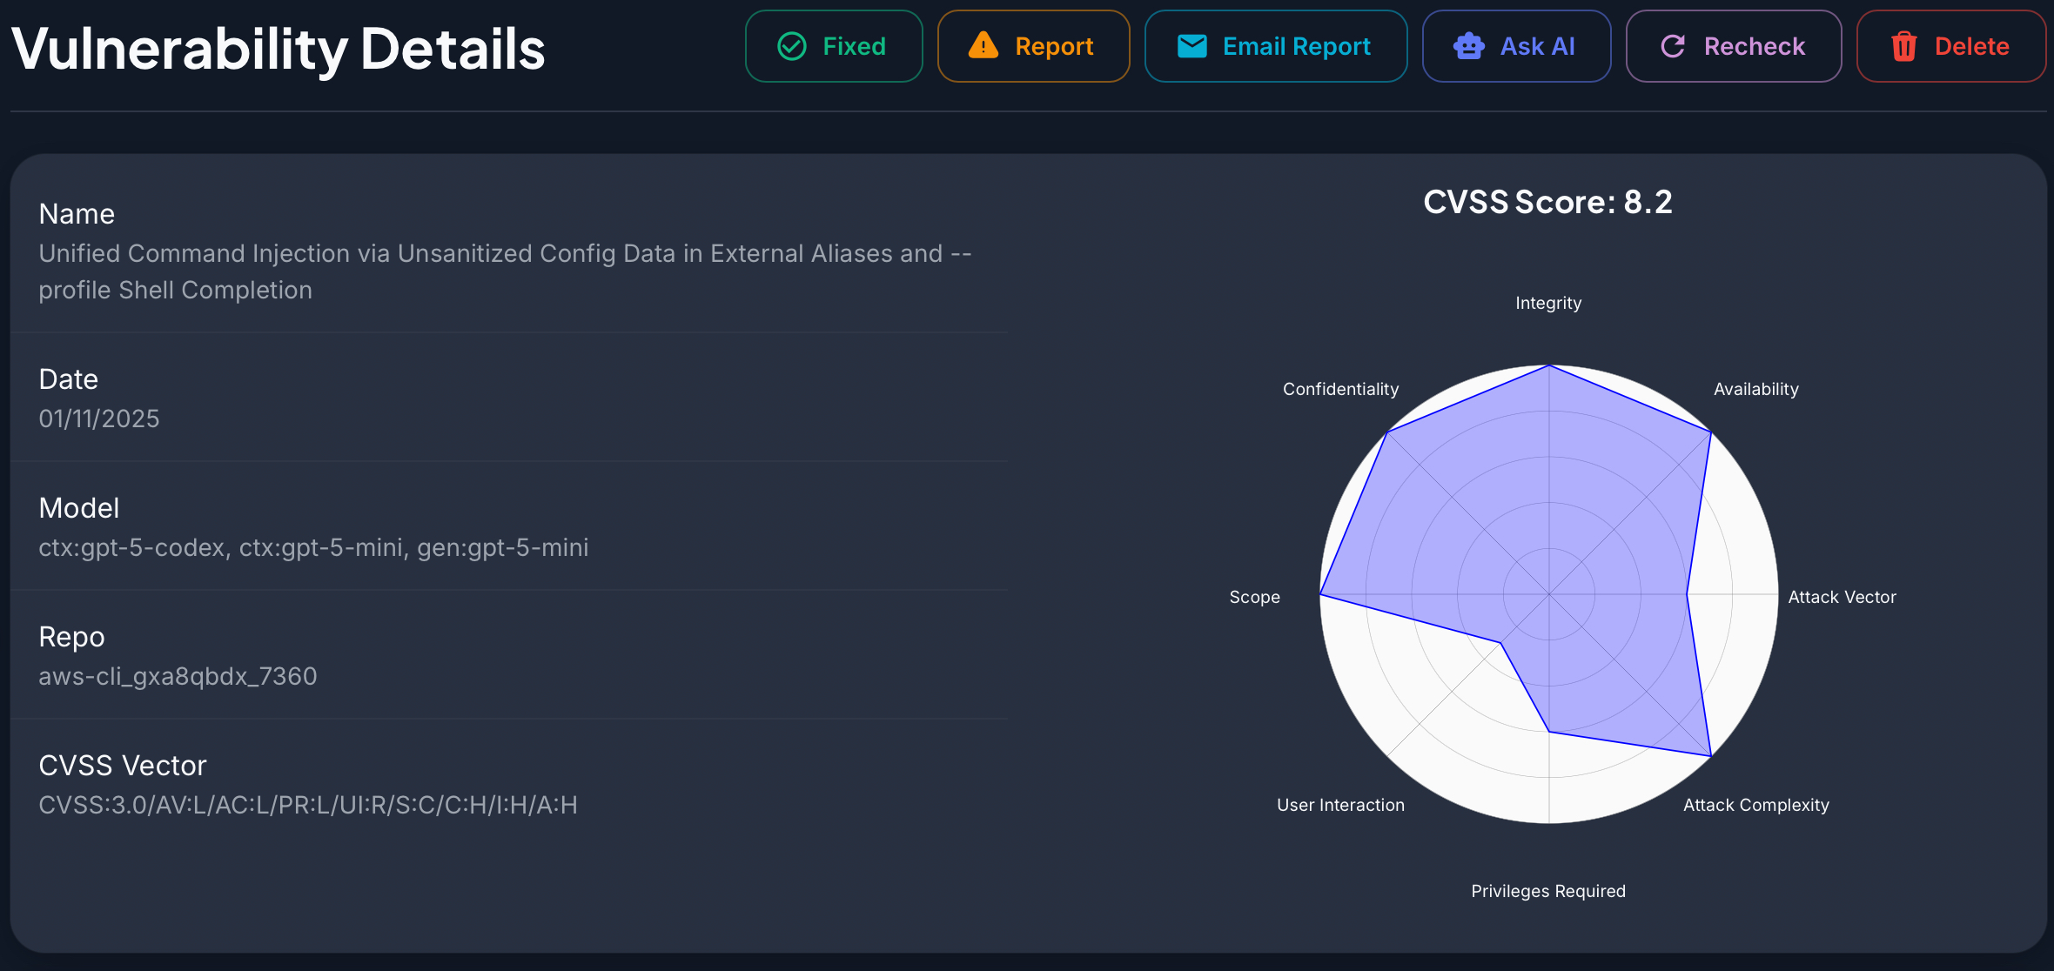This screenshot has height=971, width=2054.
Task: Click the orange warning triangle icon
Action: [x=983, y=45]
